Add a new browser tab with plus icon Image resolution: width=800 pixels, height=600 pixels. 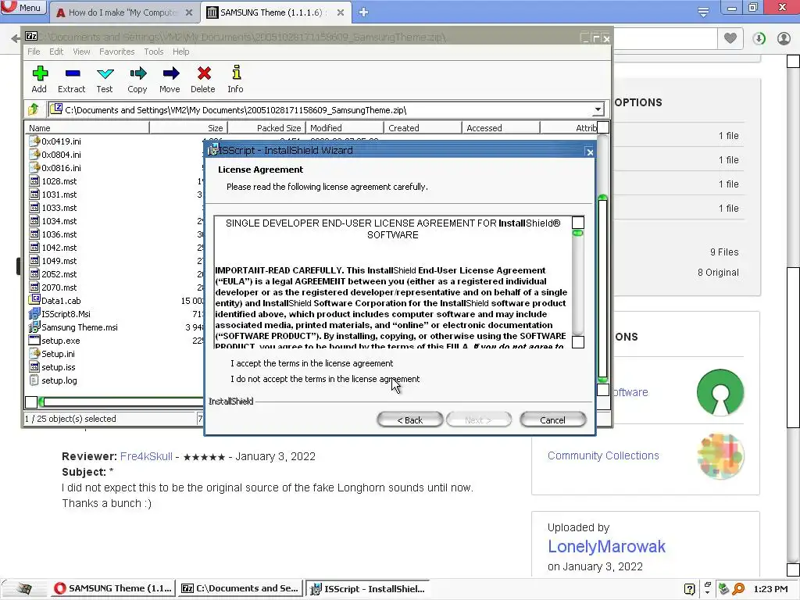tap(363, 12)
